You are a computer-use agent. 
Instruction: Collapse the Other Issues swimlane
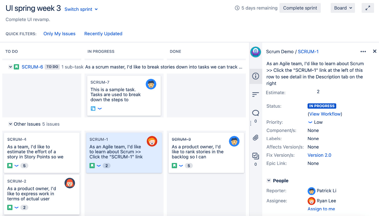(10, 124)
